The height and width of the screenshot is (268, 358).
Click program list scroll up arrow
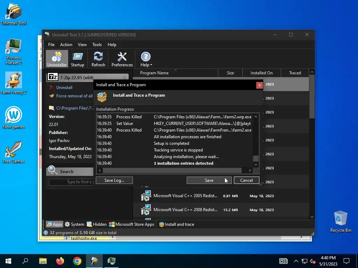pos(312,72)
